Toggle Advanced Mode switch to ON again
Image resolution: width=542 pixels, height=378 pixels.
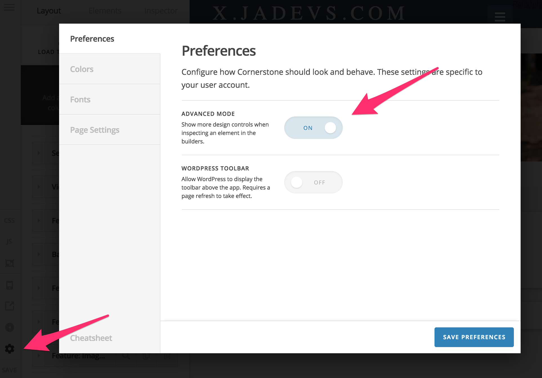pos(313,127)
